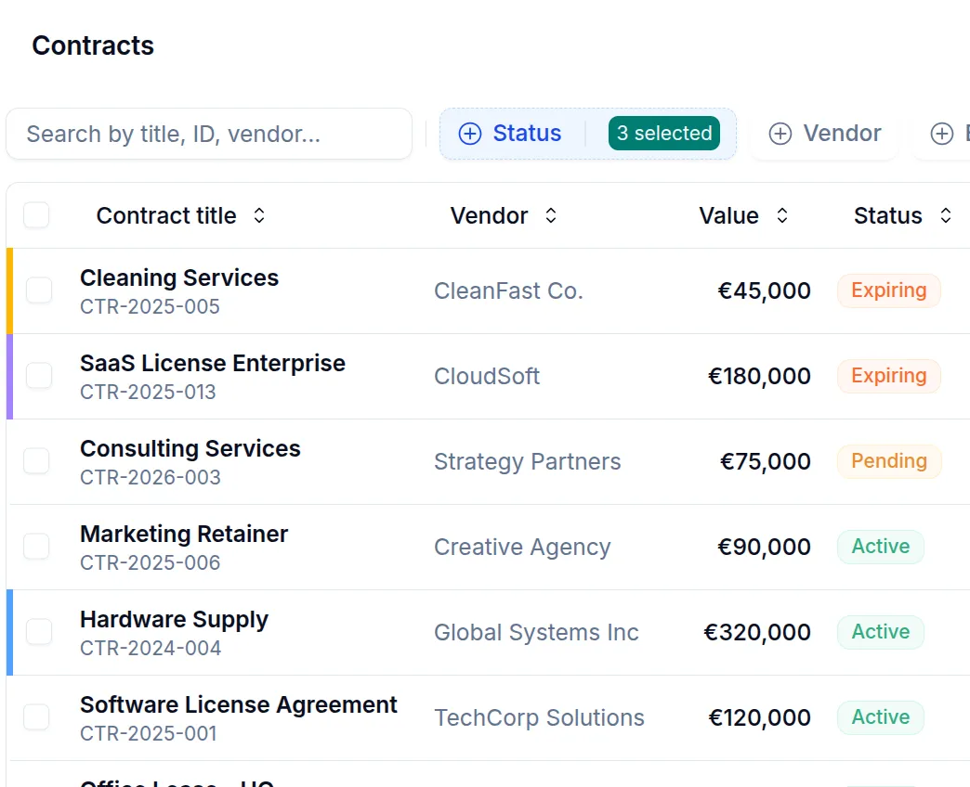Click sort arrows next to Value column
Viewport: 970px width, 787px height.
click(782, 215)
